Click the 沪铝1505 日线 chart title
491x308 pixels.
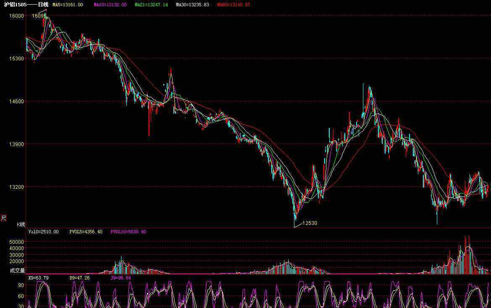[26, 5]
